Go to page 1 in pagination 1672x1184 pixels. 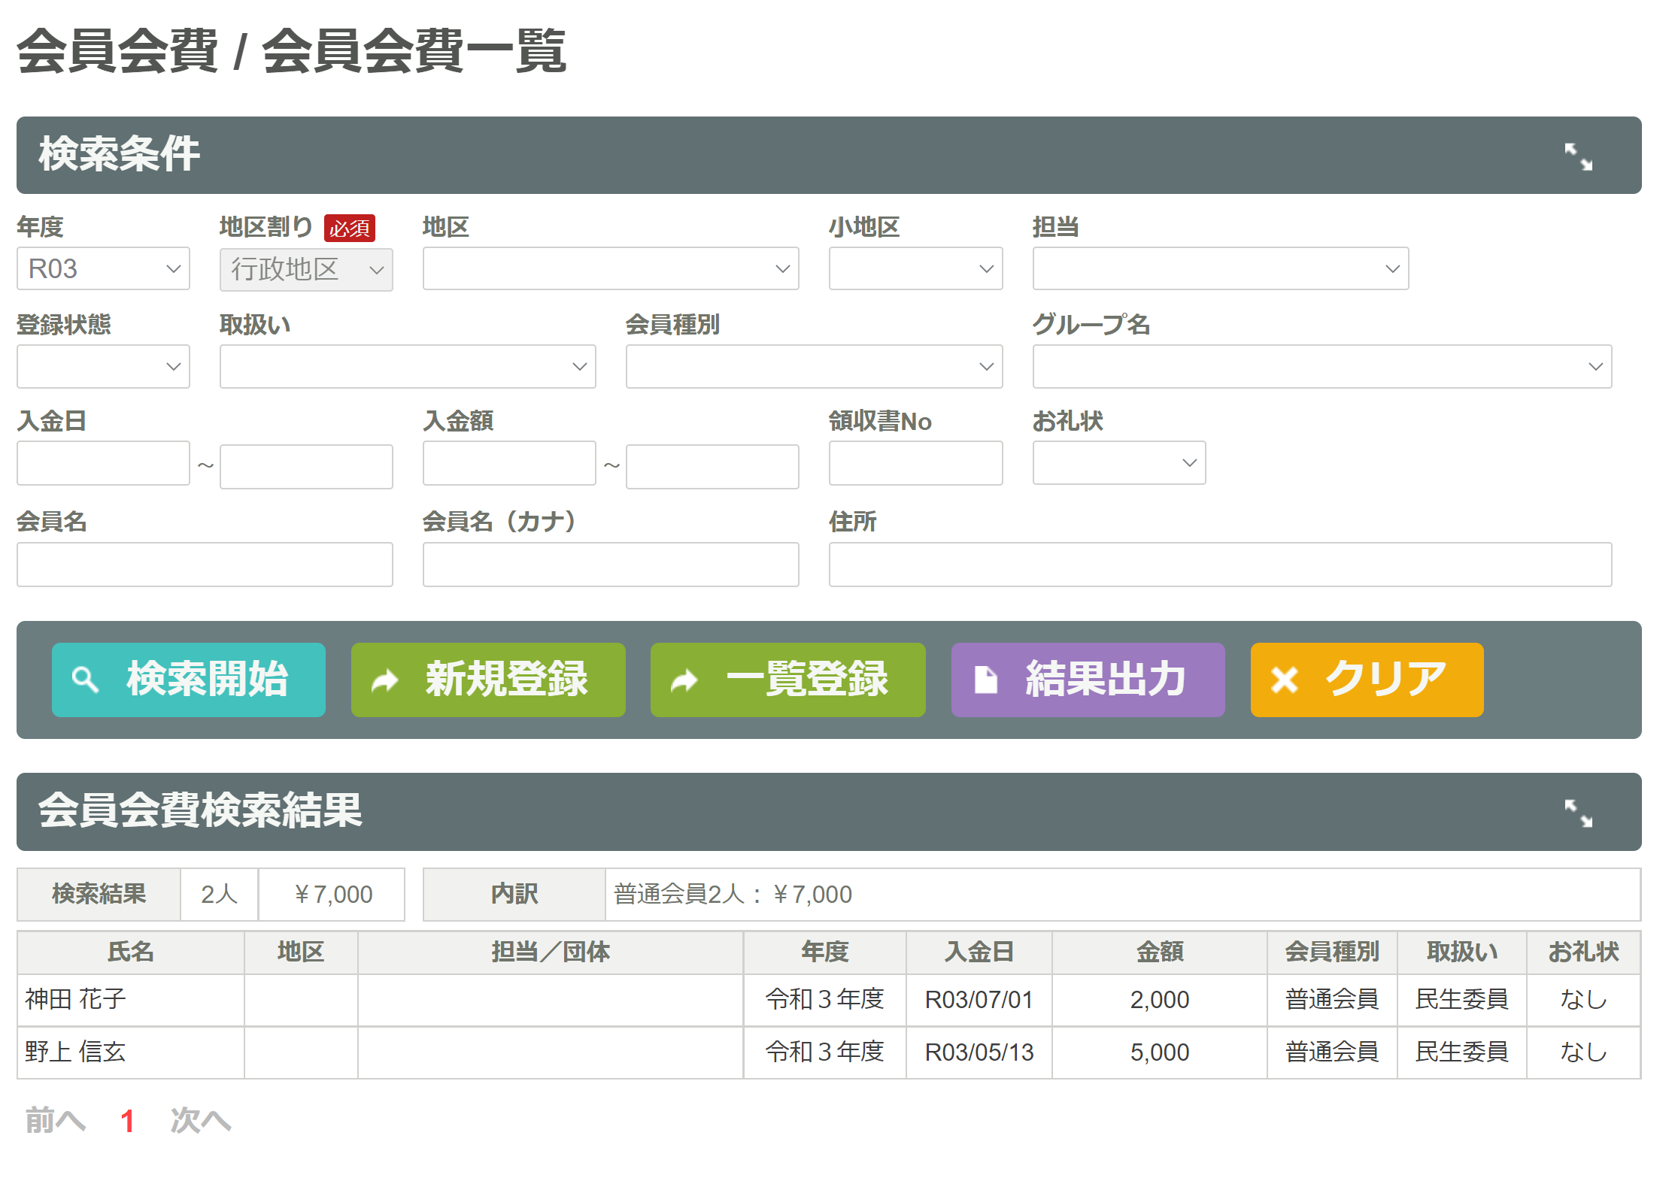coord(127,1121)
